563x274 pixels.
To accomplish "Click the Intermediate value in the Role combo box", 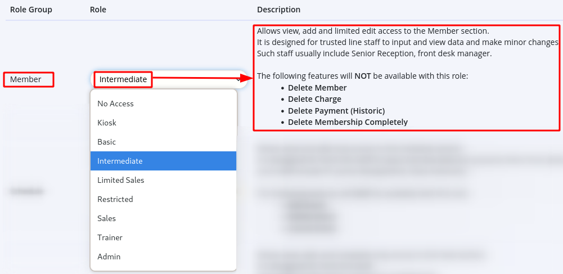I will coord(123,80).
